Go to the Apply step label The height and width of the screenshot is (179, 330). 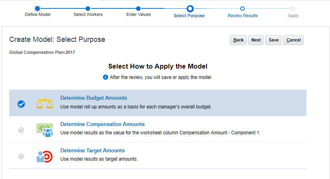tap(293, 16)
